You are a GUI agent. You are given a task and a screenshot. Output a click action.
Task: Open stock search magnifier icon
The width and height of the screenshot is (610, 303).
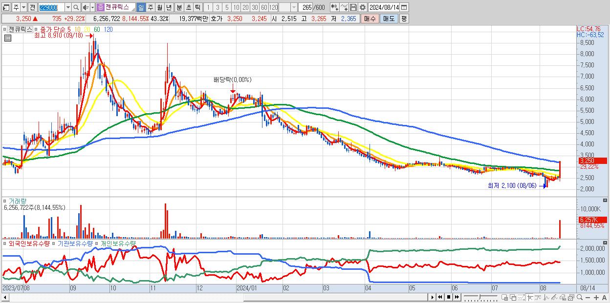click(x=76, y=7)
